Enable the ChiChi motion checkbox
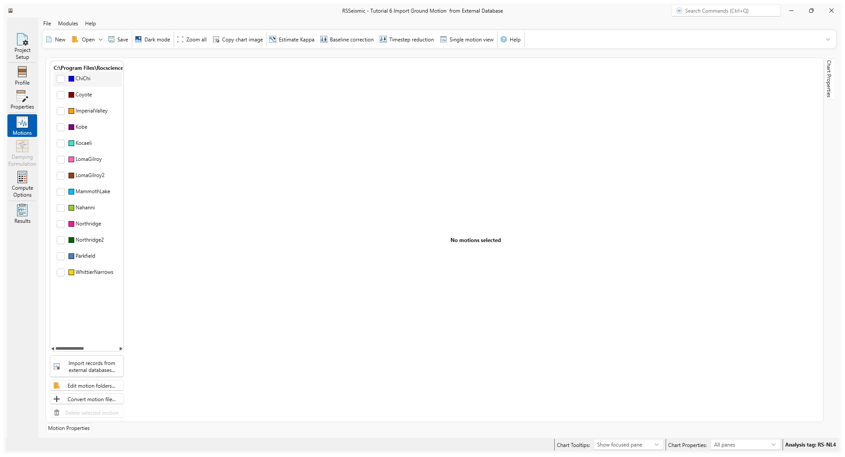The width and height of the screenshot is (845, 457). point(61,79)
